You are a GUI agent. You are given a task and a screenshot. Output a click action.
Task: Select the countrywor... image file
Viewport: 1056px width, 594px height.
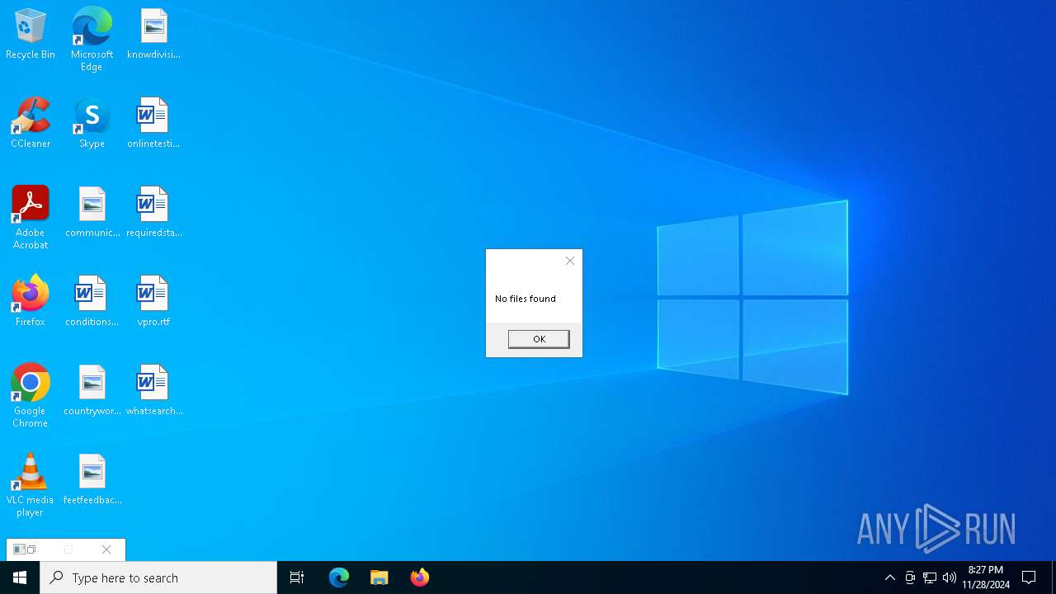click(92, 390)
